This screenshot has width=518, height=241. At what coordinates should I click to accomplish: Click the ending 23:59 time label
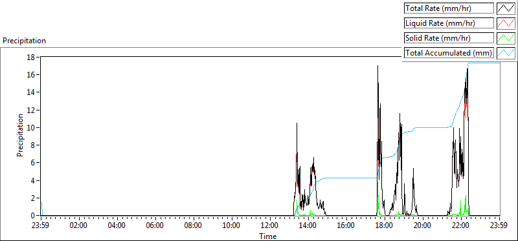click(x=499, y=226)
